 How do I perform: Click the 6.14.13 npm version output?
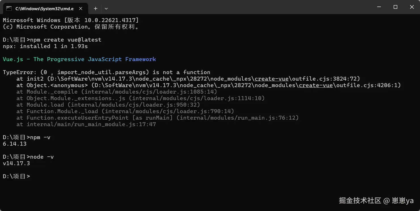[15, 144]
